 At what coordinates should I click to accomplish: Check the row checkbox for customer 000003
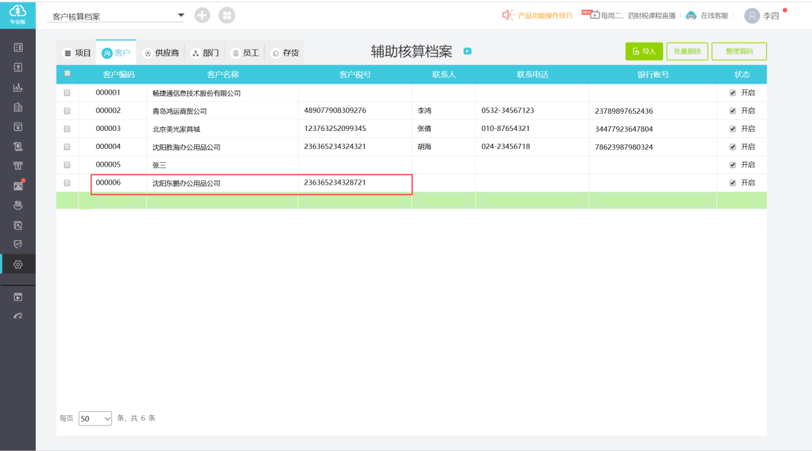click(x=67, y=129)
